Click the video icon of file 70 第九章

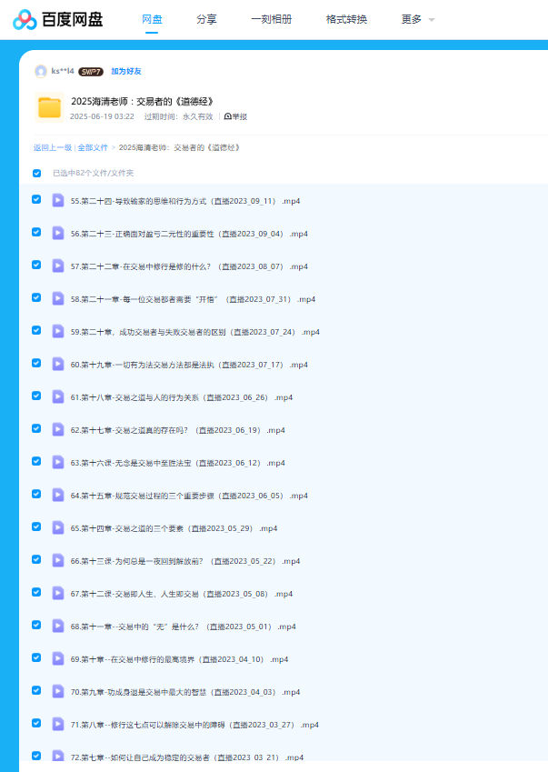58,691
